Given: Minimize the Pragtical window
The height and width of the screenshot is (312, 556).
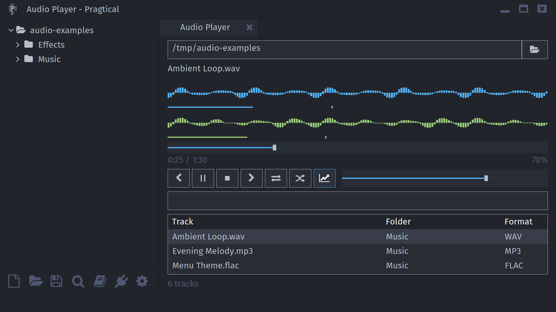Looking at the screenshot, I should point(505,11).
